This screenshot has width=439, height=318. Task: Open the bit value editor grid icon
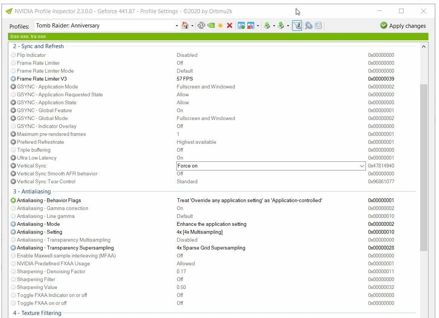point(318,26)
